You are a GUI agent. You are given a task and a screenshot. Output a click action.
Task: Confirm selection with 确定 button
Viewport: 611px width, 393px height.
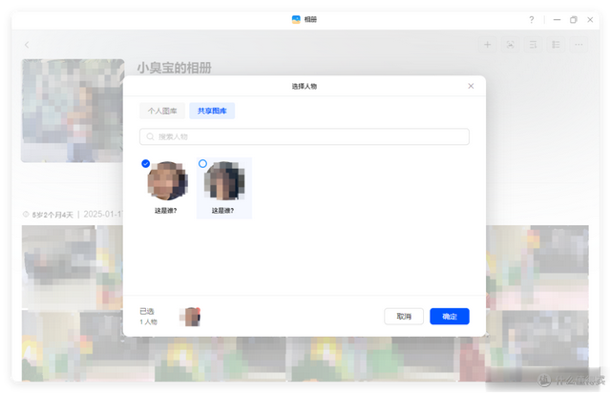tap(450, 317)
